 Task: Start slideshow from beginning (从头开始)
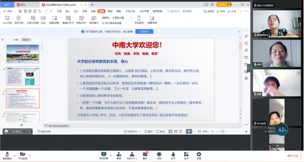[x=7, y=19]
